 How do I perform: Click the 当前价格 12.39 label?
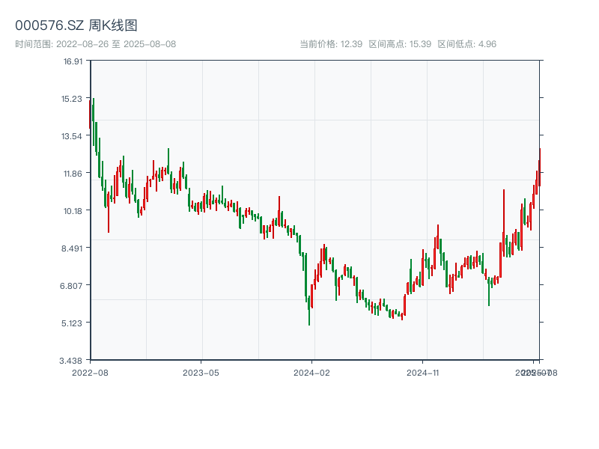331,44
